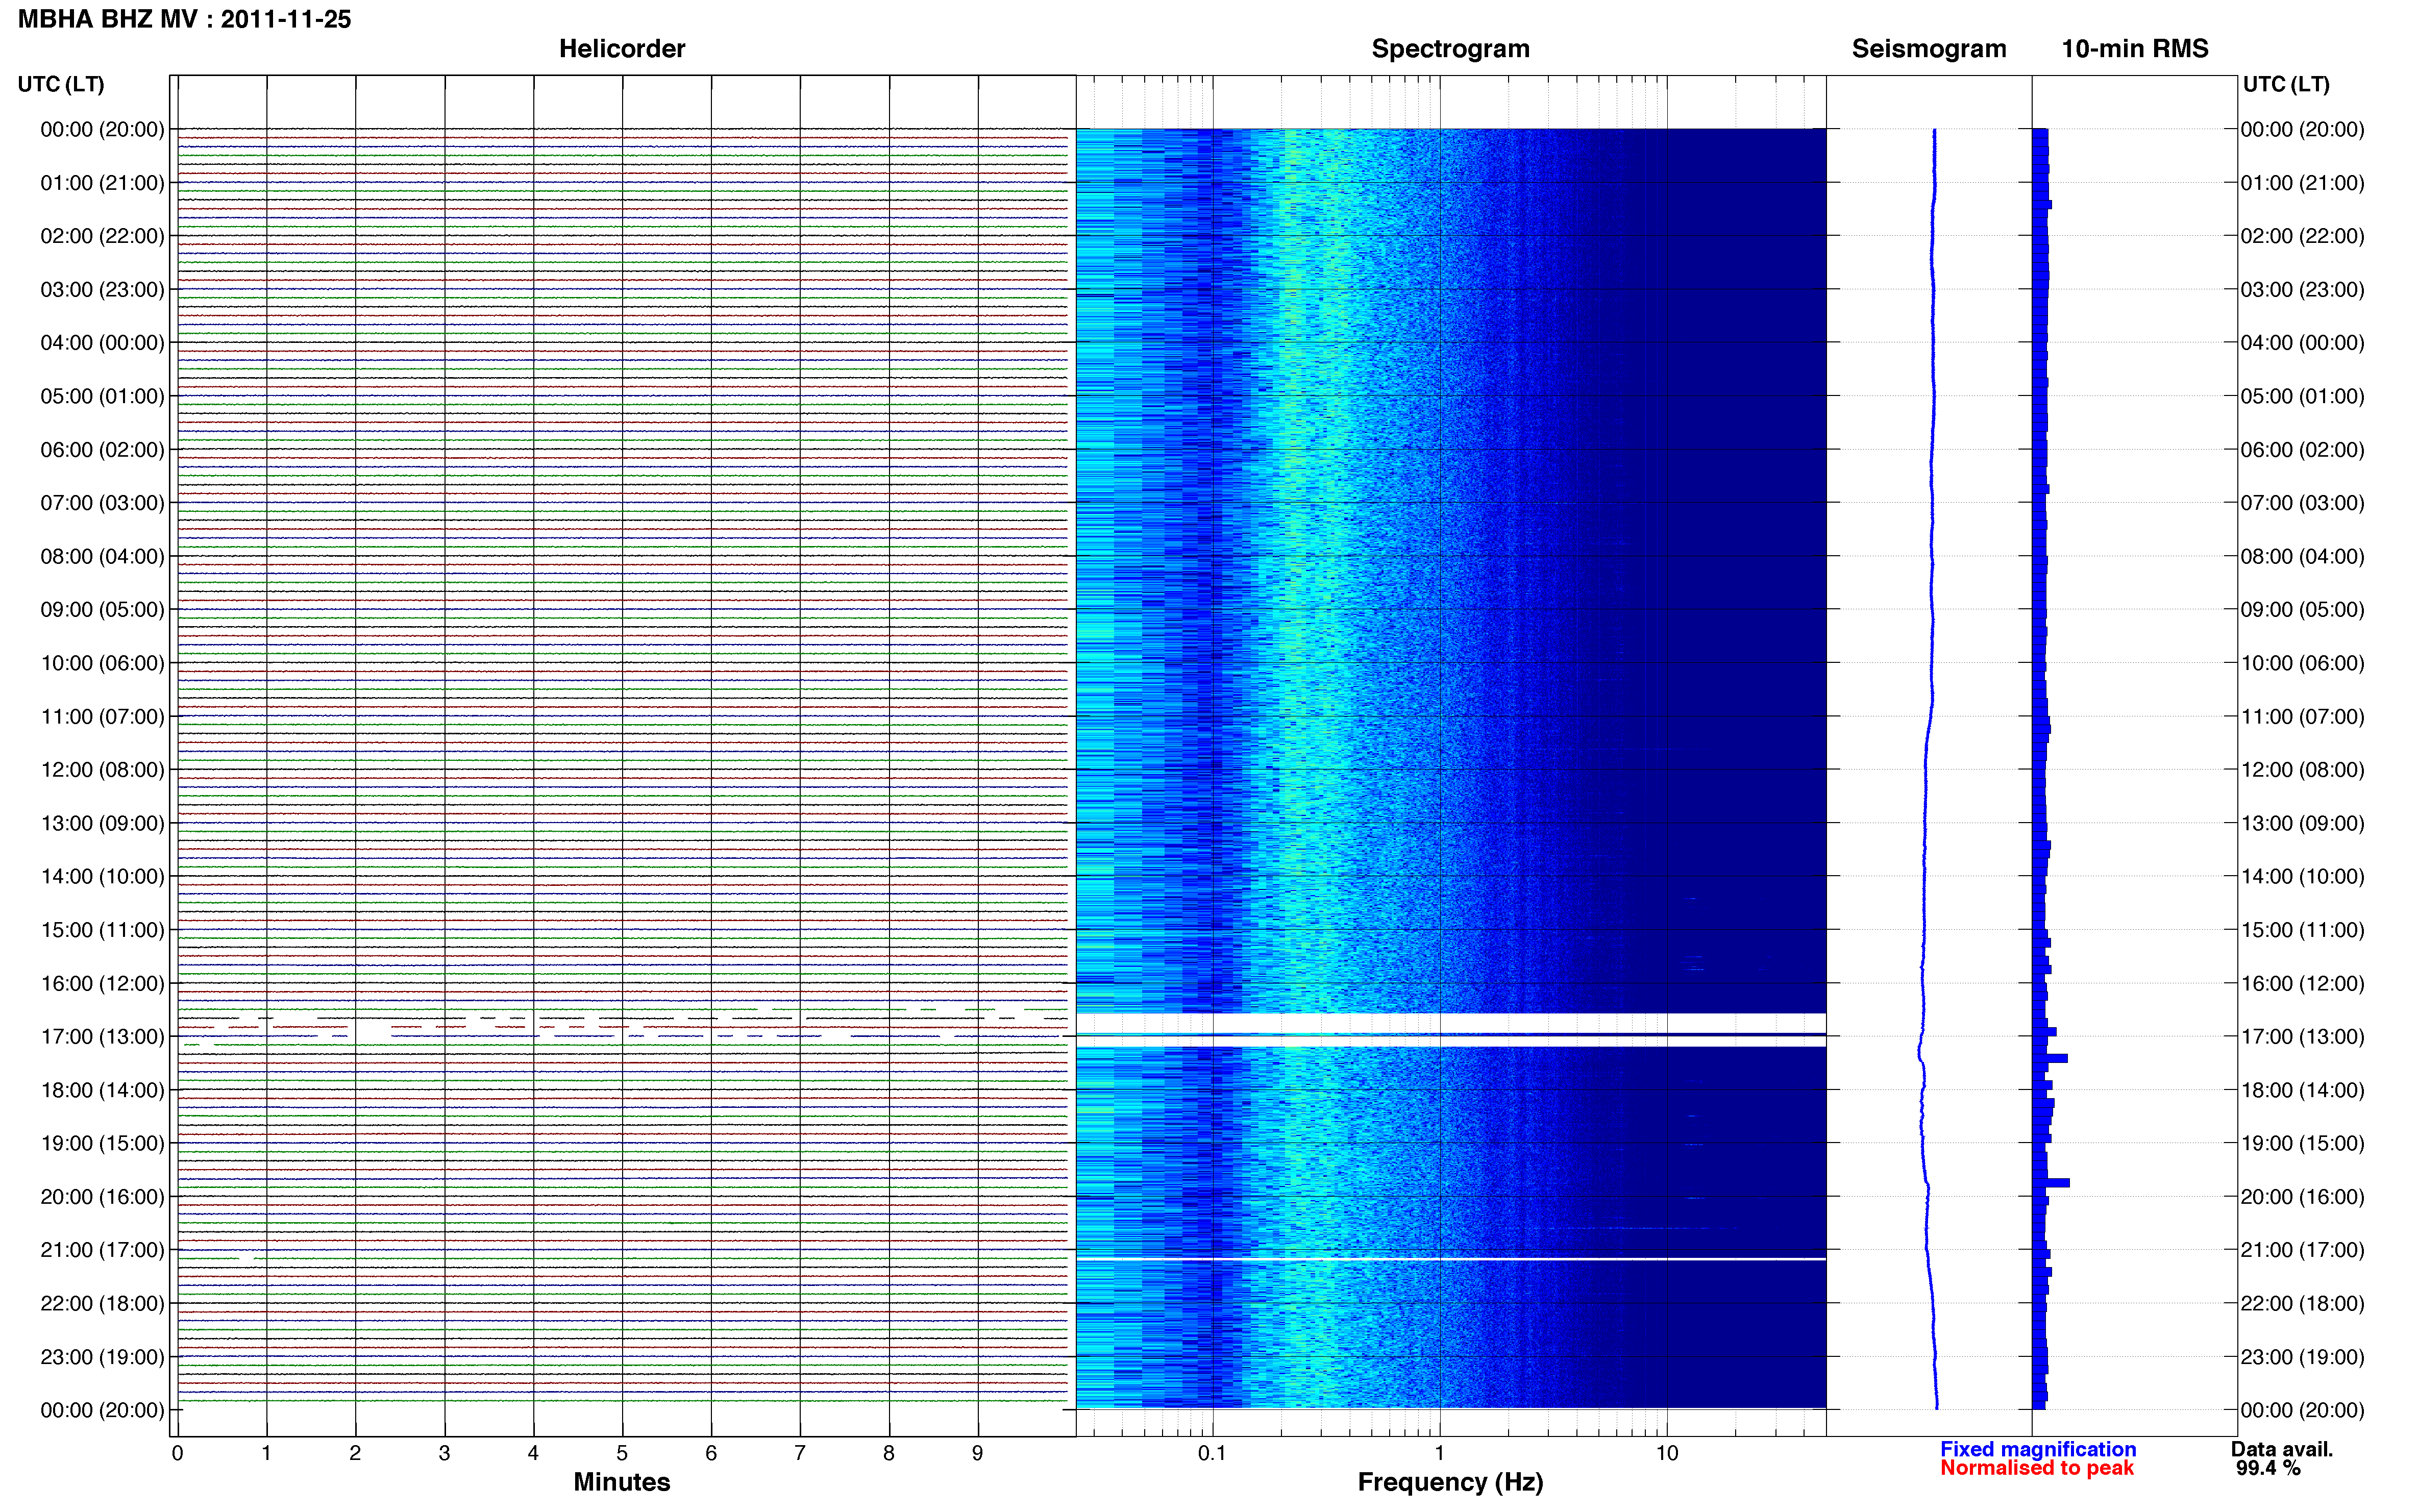
Task: Click the 'Frequency (Hz)' axis title
Action: click(1450, 1482)
